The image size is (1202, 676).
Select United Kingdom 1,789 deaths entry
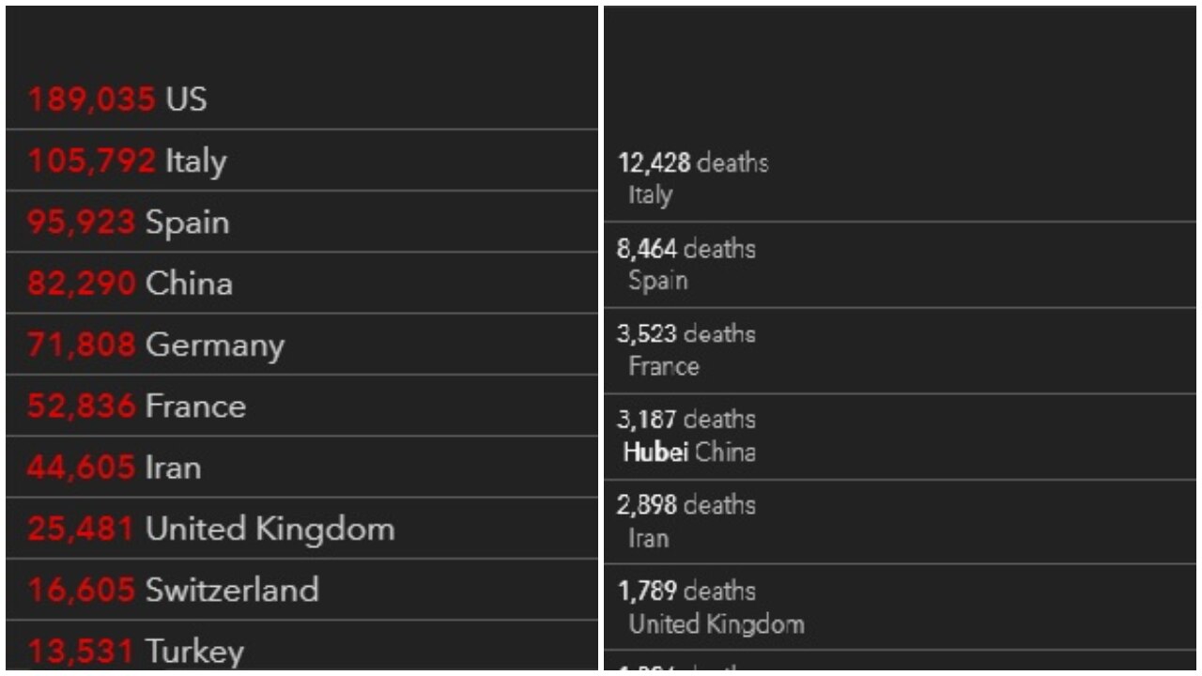900,607
